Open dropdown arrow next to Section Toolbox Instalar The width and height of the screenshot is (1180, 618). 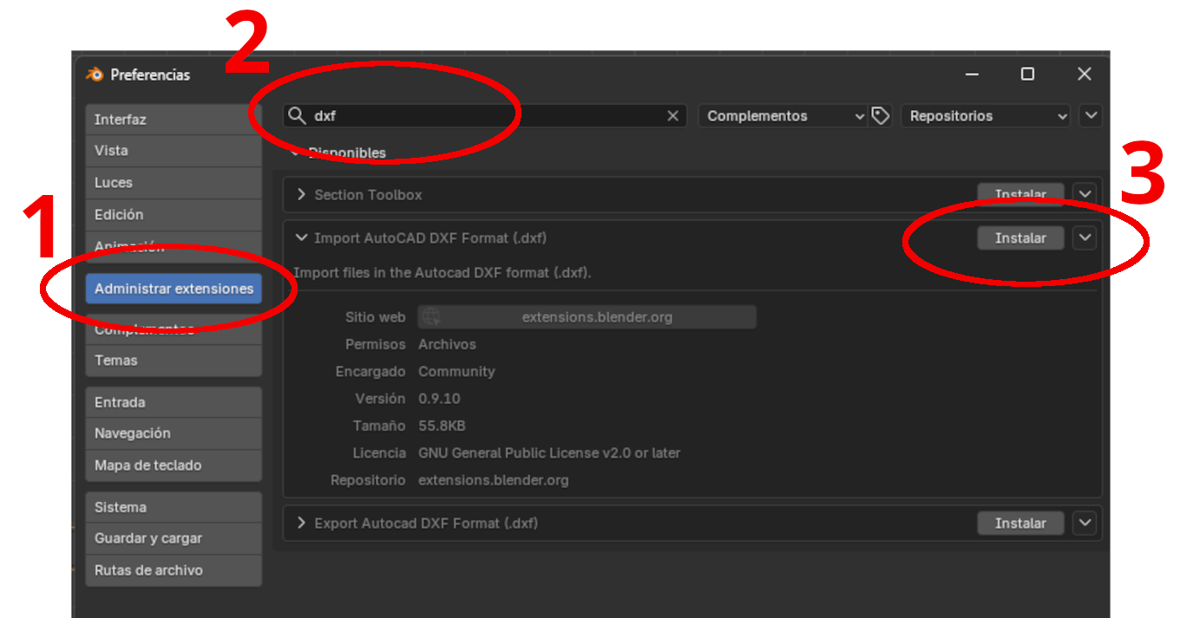click(x=1085, y=195)
